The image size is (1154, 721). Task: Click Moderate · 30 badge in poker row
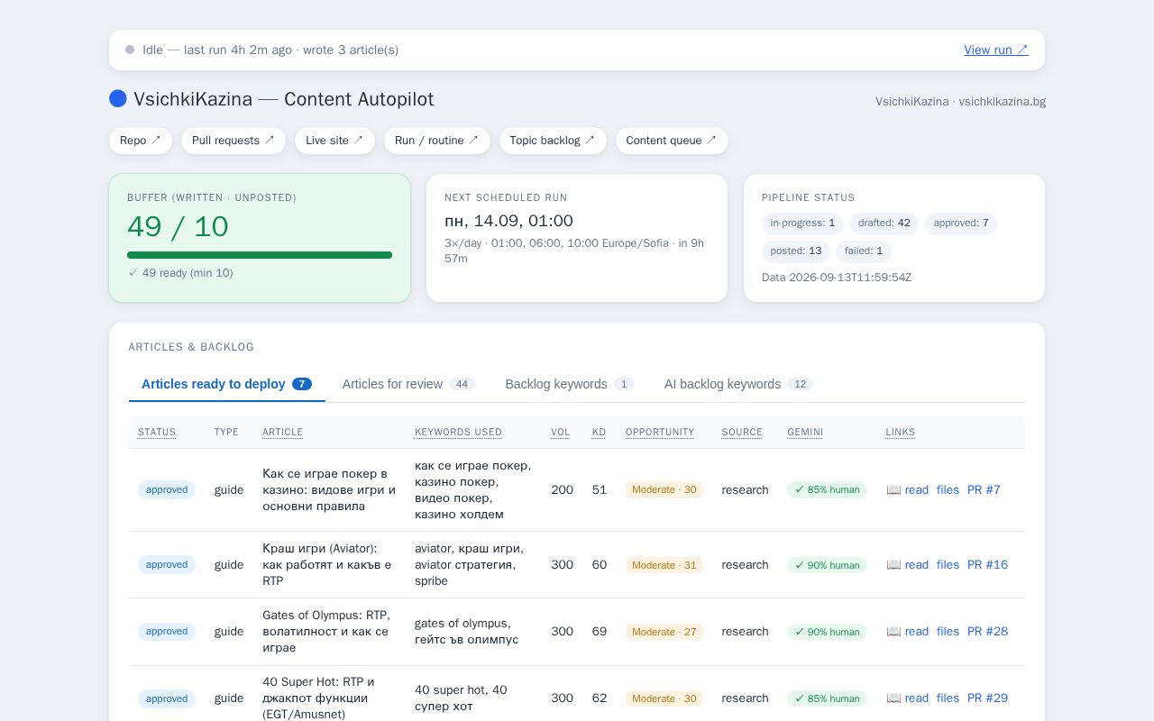(x=664, y=490)
